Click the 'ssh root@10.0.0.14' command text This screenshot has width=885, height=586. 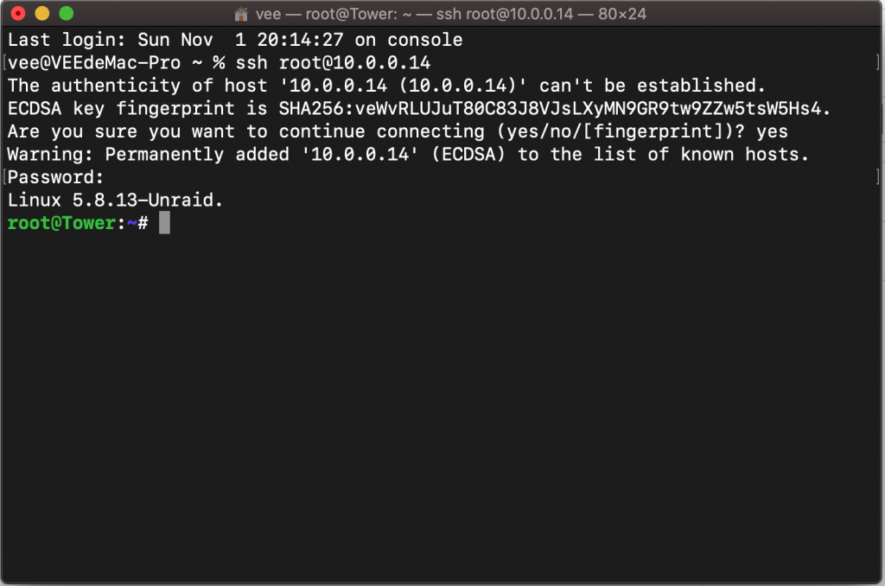point(333,63)
